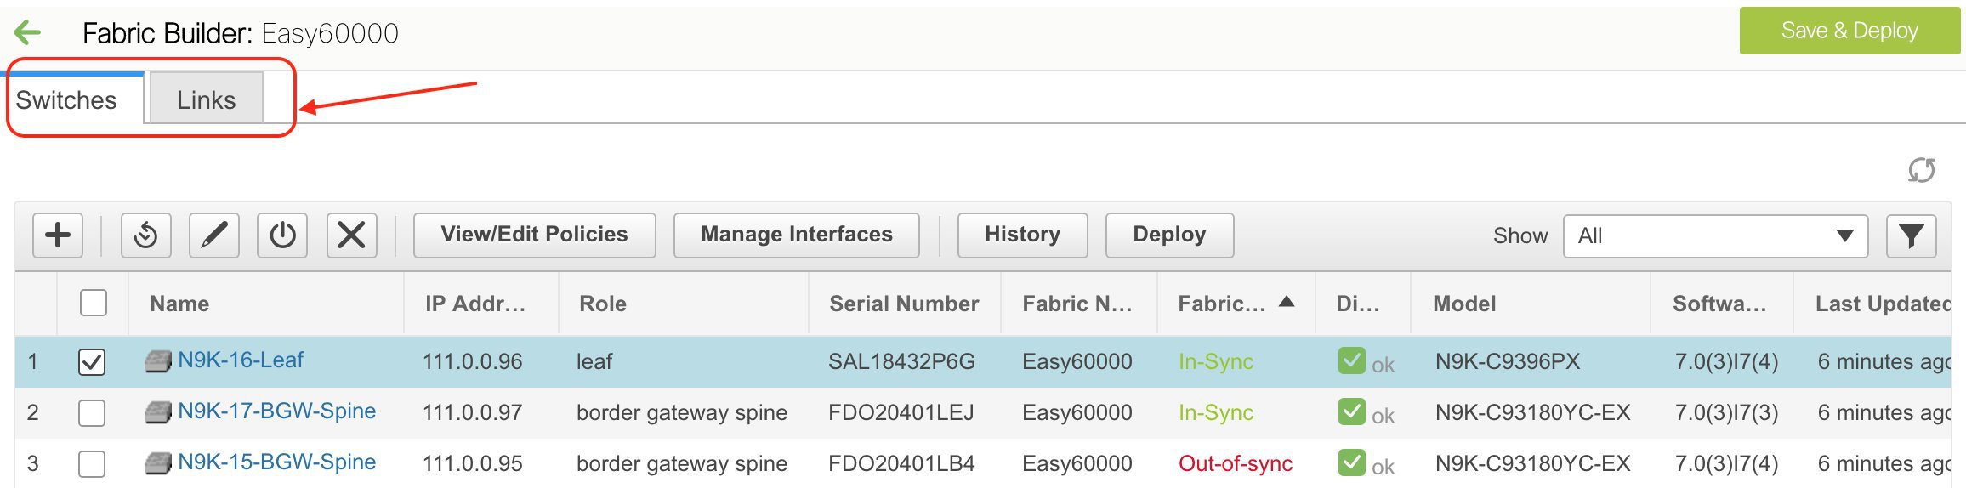Select the N9K-15-BGW-Spine row checkbox
The width and height of the screenshot is (1966, 488).
pyautogui.click(x=92, y=463)
